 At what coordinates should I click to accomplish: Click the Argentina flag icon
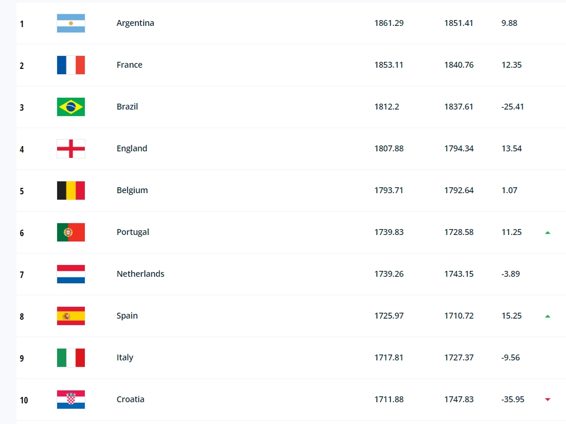click(x=71, y=24)
